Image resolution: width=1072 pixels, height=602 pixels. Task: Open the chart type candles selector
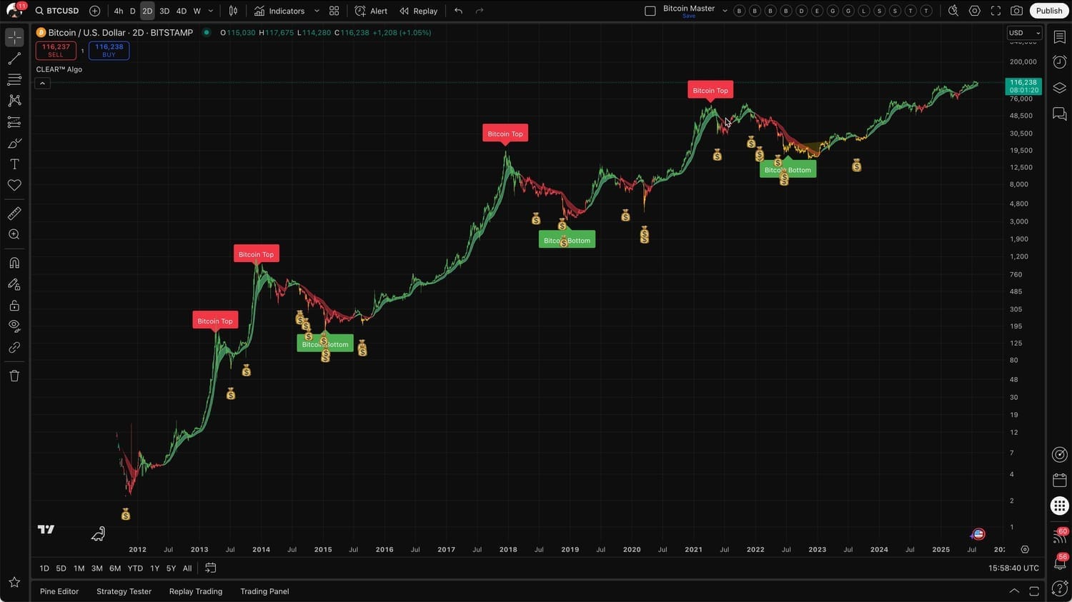233,11
